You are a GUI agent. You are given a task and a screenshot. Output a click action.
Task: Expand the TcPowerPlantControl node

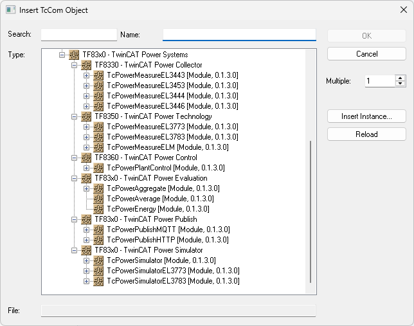pyautogui.click(x=86, y=168)
